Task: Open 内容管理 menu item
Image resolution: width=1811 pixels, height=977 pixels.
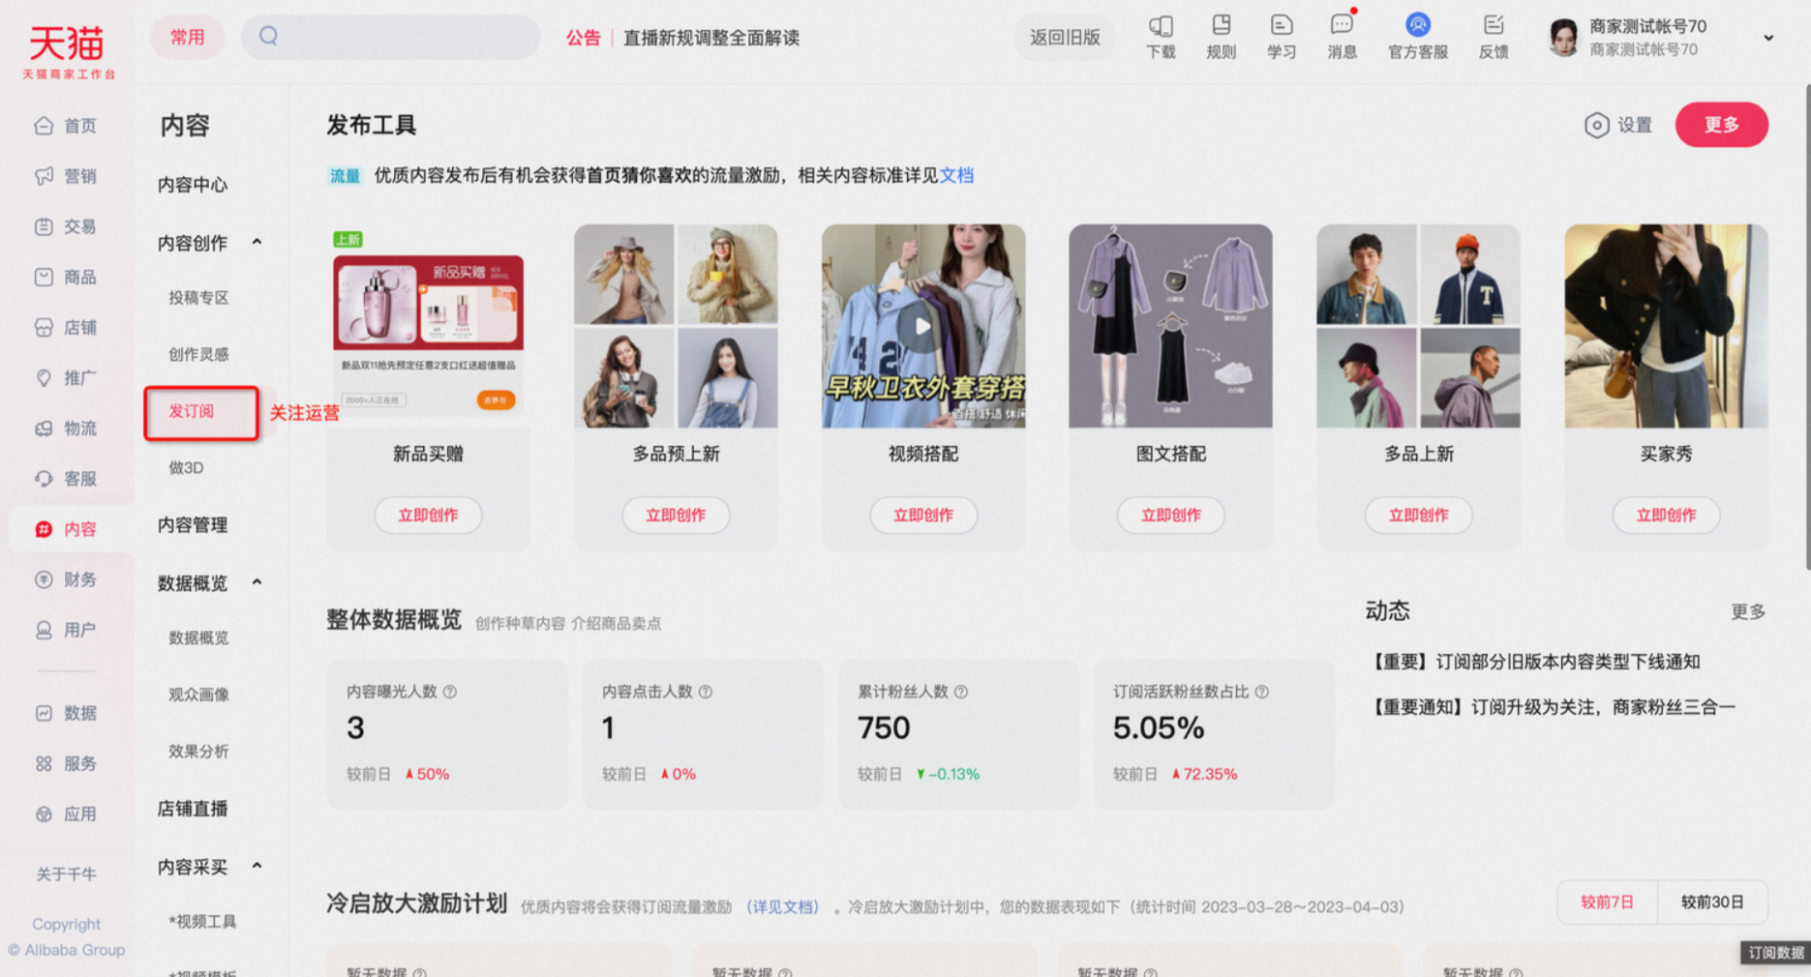Action: coord(193,524)
